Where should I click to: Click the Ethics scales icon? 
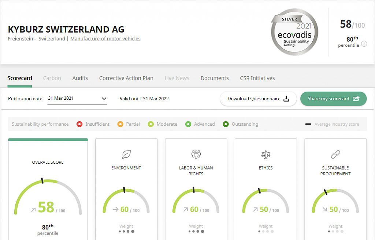tap(266, 155)
